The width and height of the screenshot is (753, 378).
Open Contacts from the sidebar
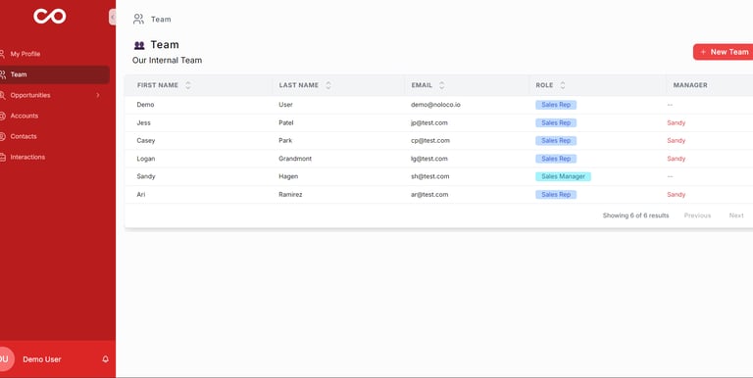coord(24,136)
